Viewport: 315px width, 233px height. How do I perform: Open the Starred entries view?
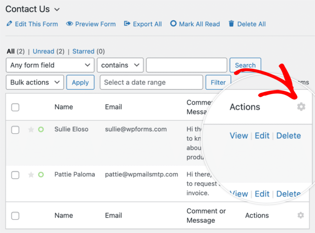(x=83, y=51)
